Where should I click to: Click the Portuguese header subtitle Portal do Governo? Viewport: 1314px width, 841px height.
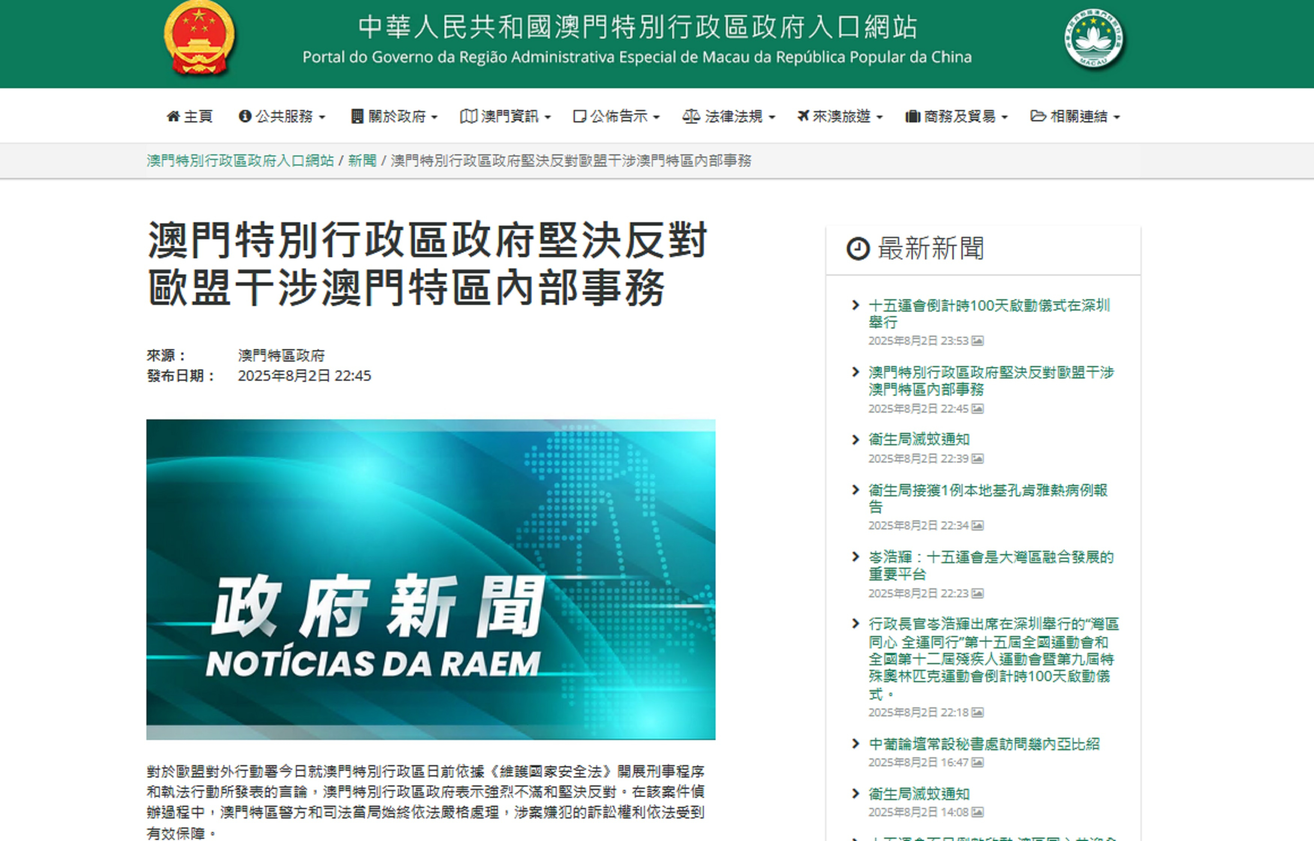637,57
